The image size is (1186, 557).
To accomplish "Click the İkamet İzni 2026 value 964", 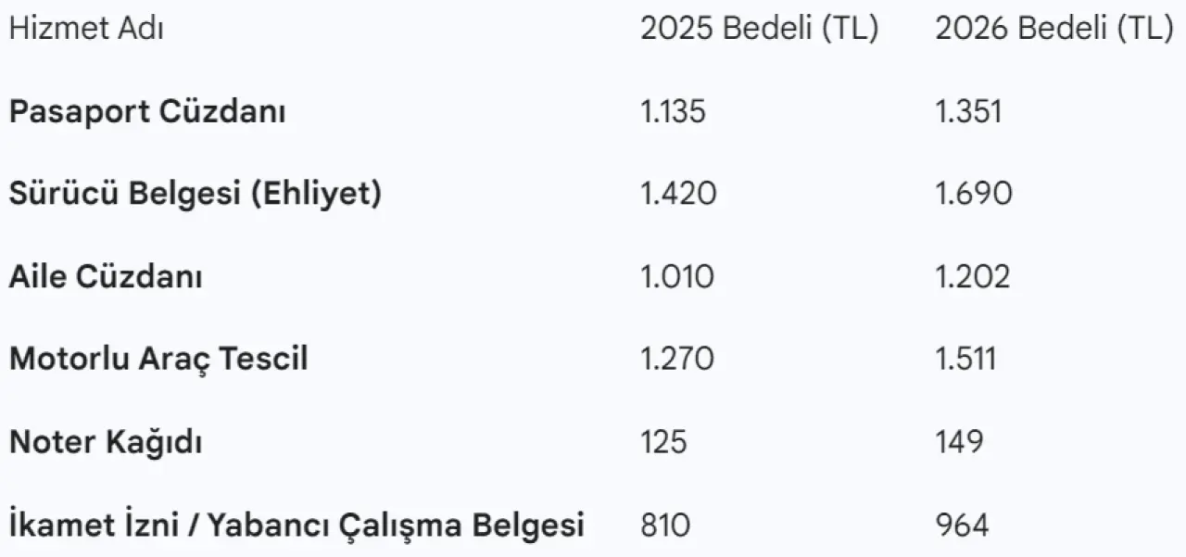I will (x=962, y=525).
